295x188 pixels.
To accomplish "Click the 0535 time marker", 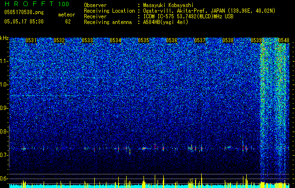I will 144,40.
